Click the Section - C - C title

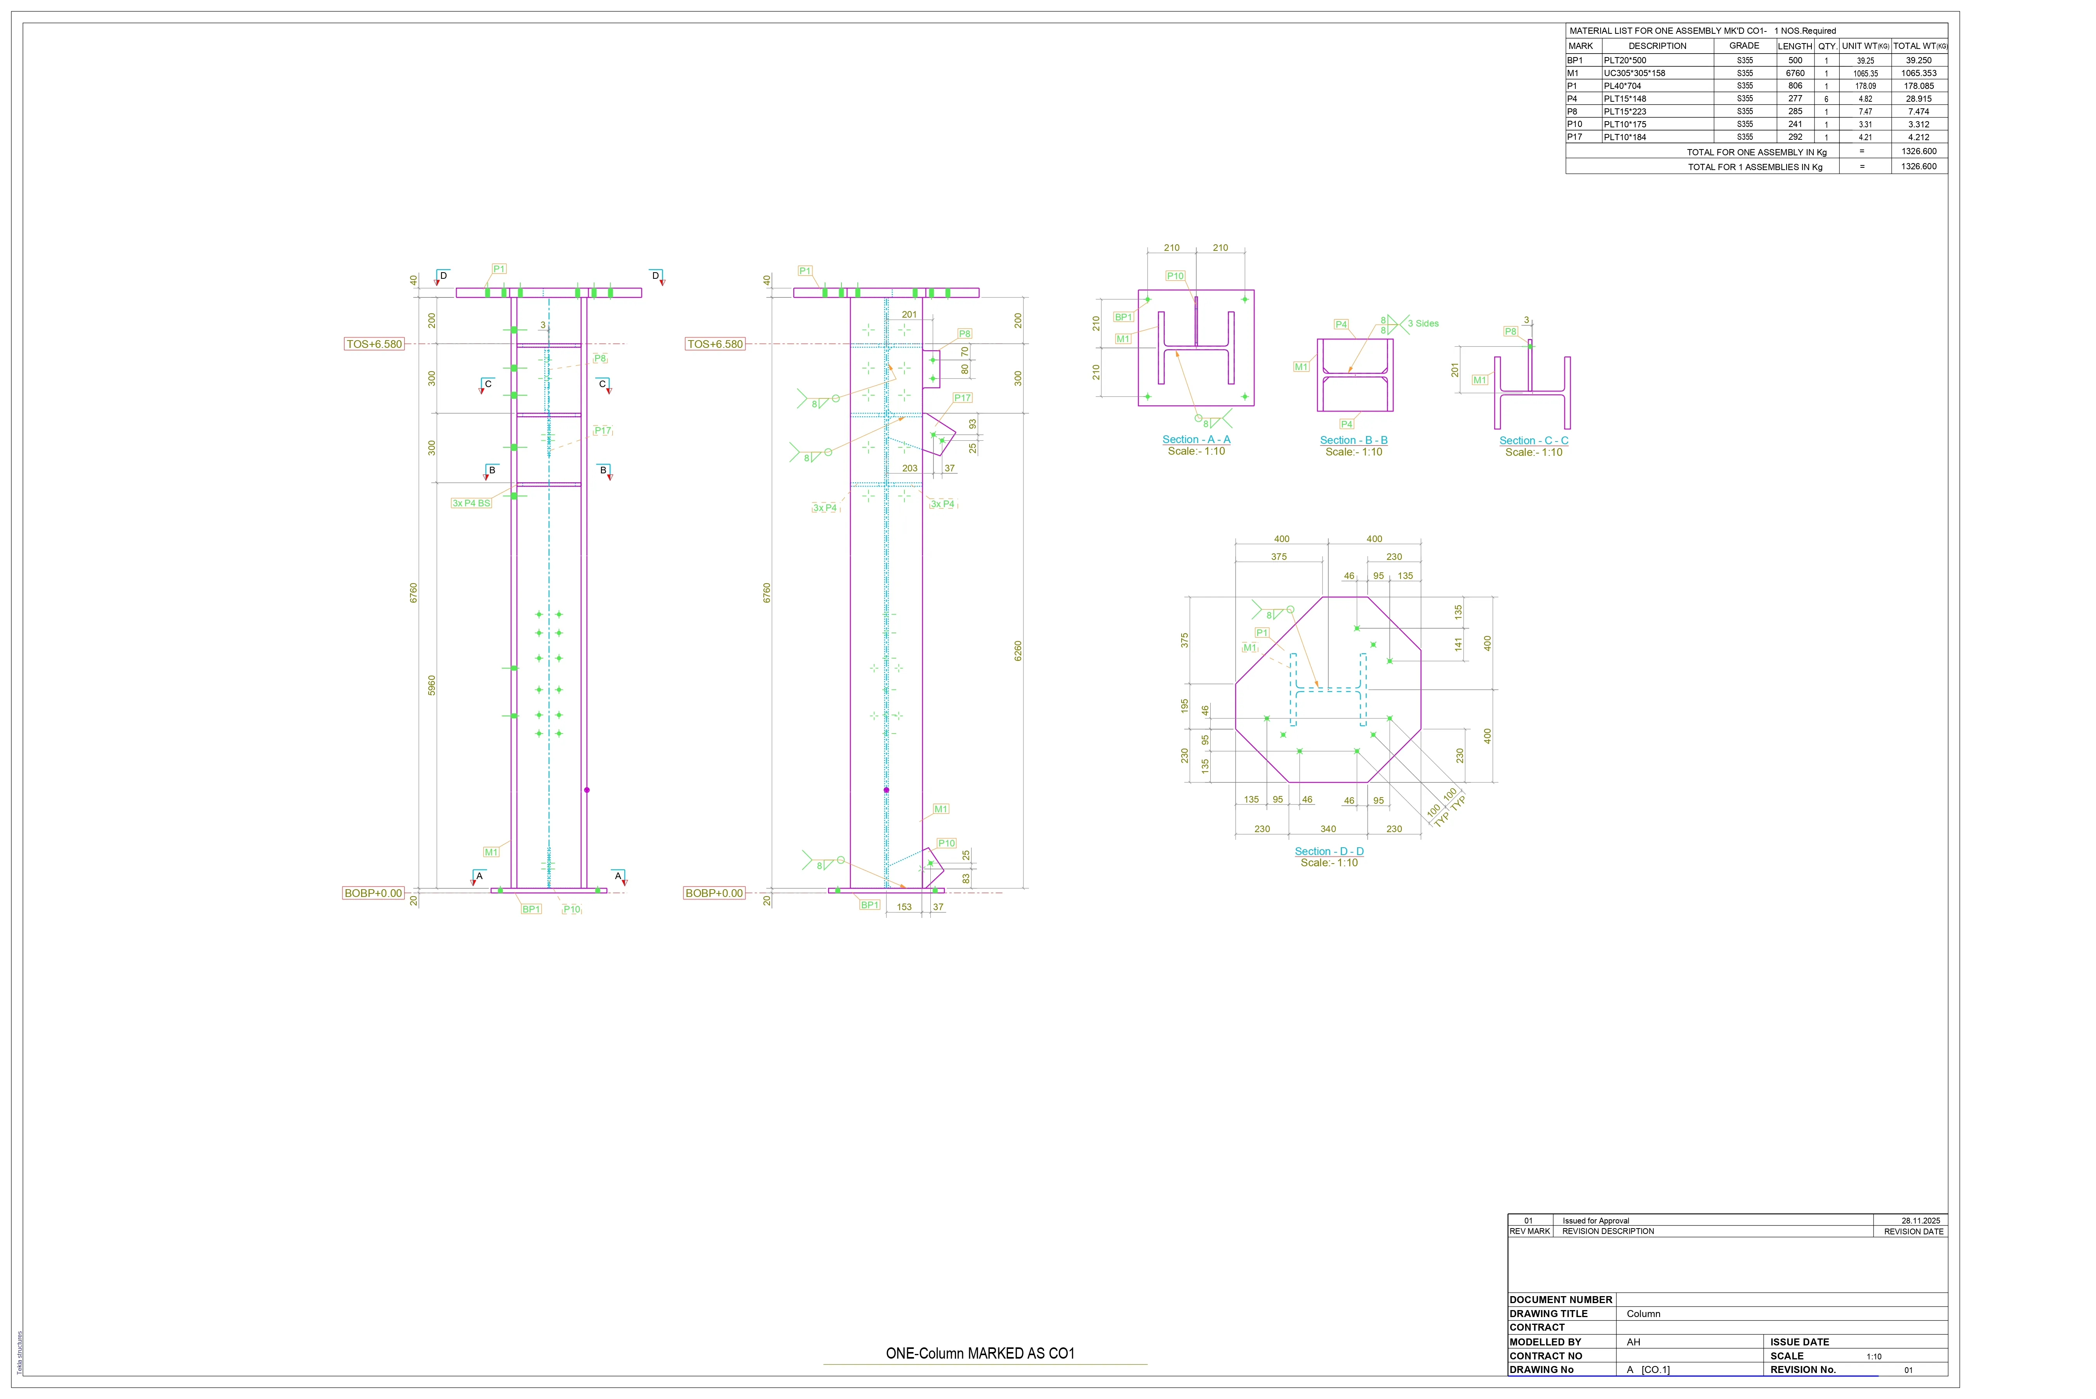point(1533,441)
